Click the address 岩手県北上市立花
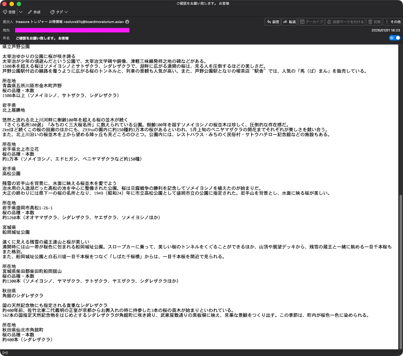Image resolution: width=403 pixels, height=356 pixels. (x=20, y=149)
